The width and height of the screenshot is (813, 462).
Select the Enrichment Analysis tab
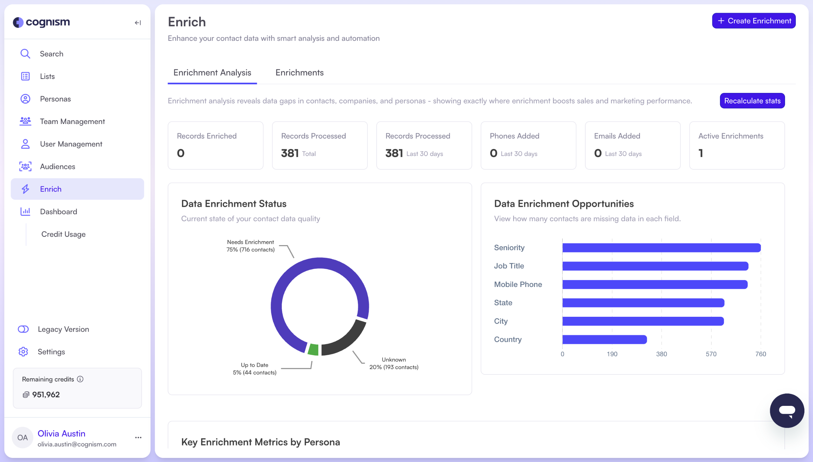(x=212, y=73)
